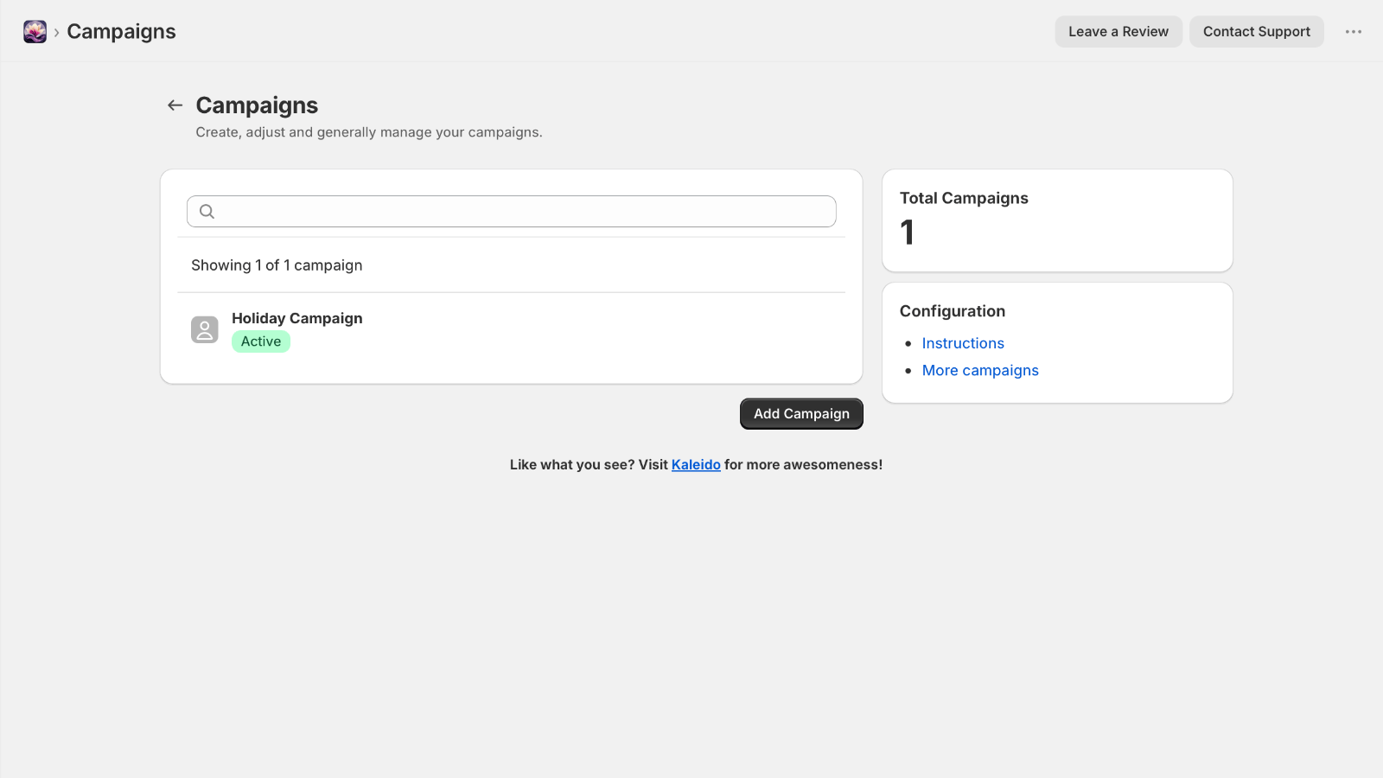Click the 'Showing 1 of 1 campaign' text
Viewport: 1383px width, 778px height.
click(277, 265)
